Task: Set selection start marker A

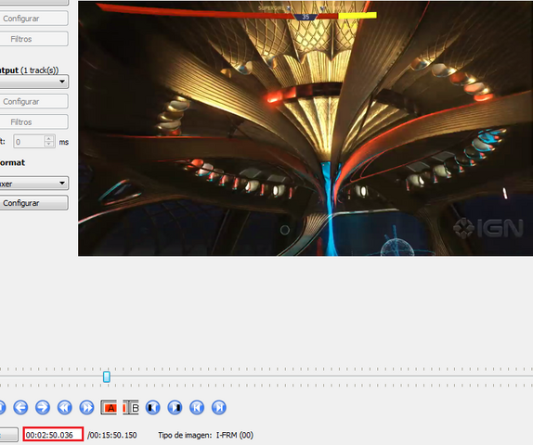Action: point(109,407)
